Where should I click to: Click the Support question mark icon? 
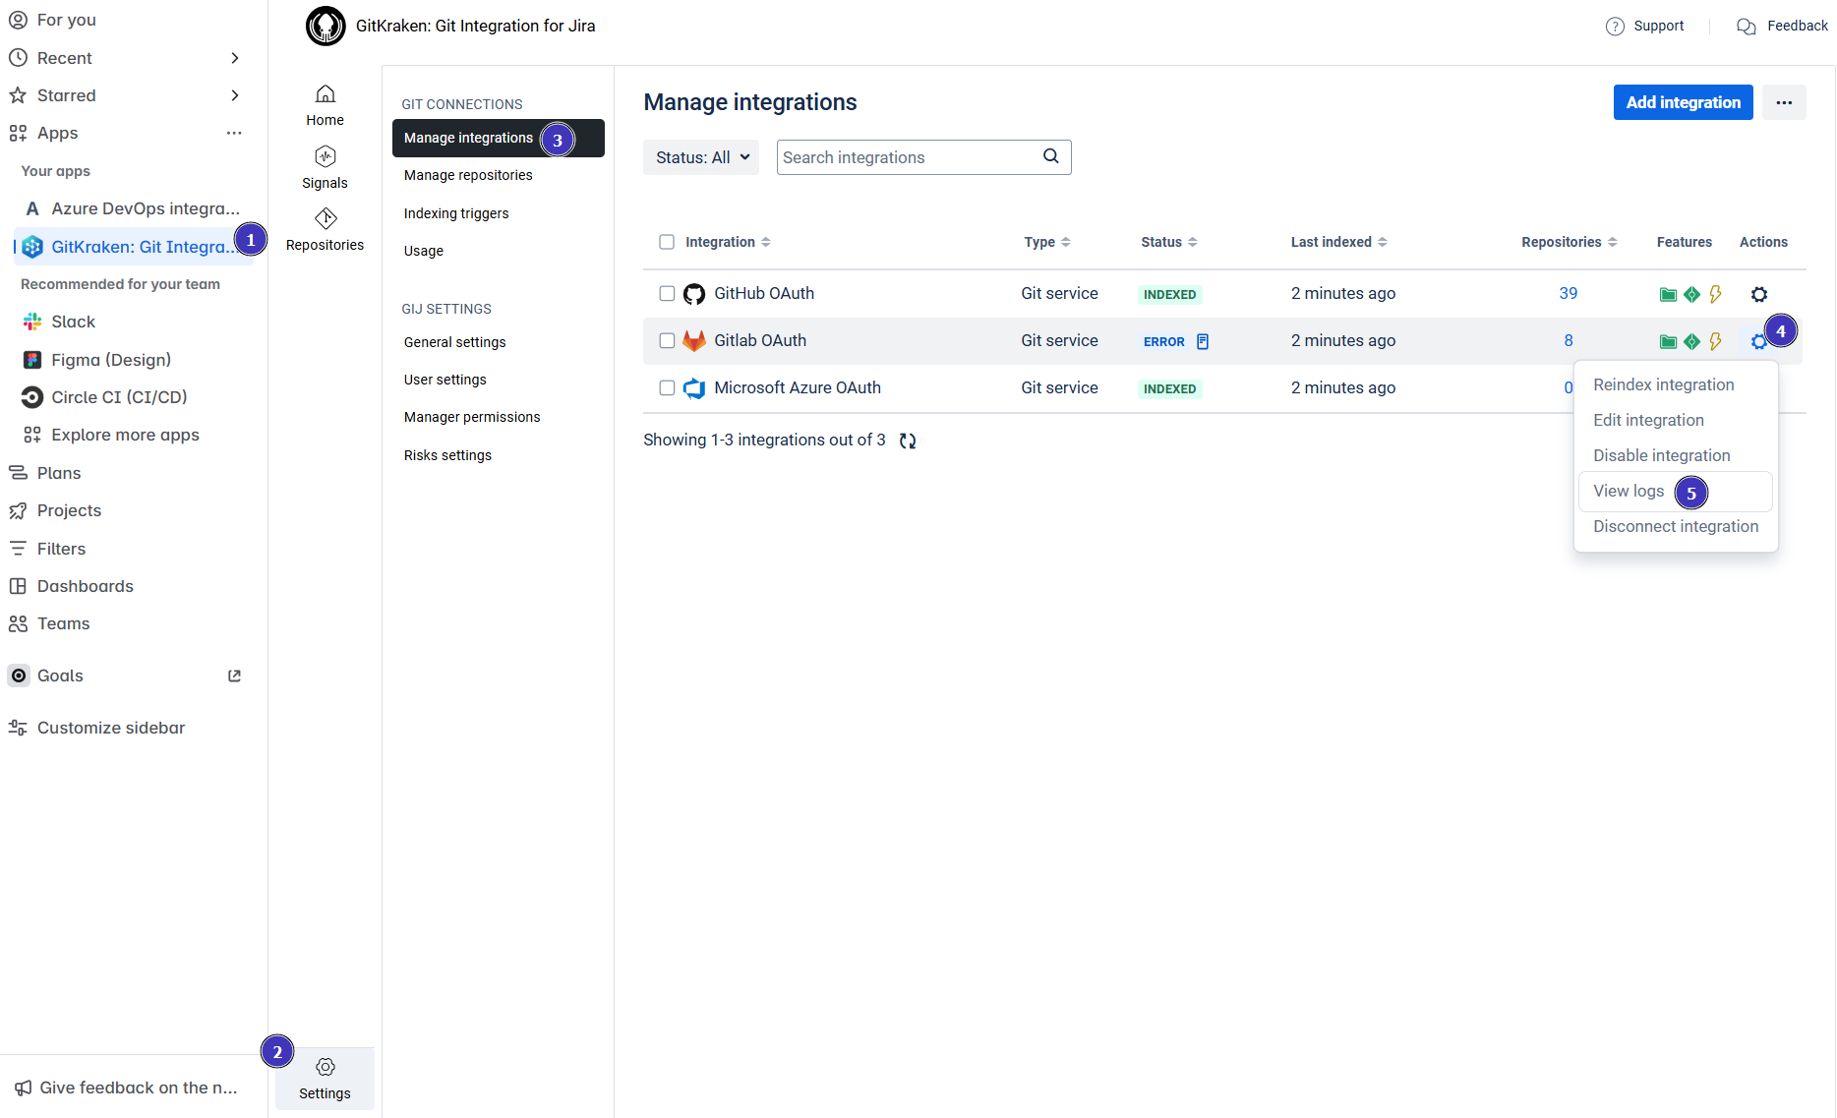click(1615, 27)
